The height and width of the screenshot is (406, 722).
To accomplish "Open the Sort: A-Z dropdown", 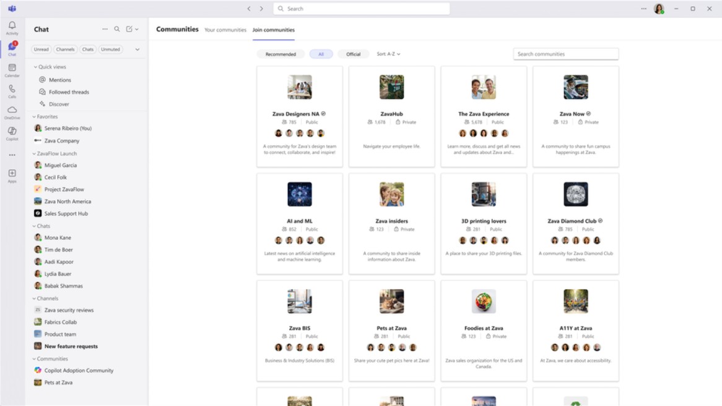I will 388,54.
